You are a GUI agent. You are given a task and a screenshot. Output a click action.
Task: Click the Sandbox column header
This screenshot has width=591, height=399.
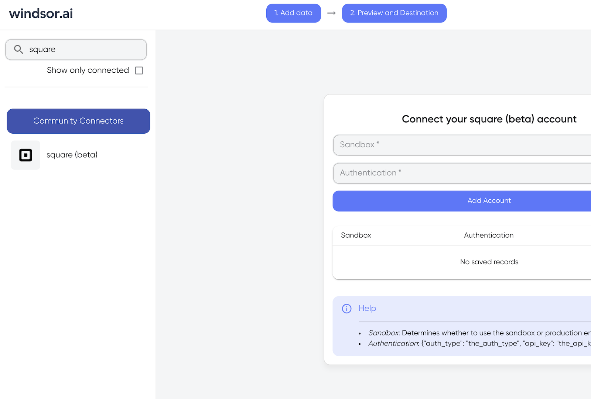click(356, 235)
